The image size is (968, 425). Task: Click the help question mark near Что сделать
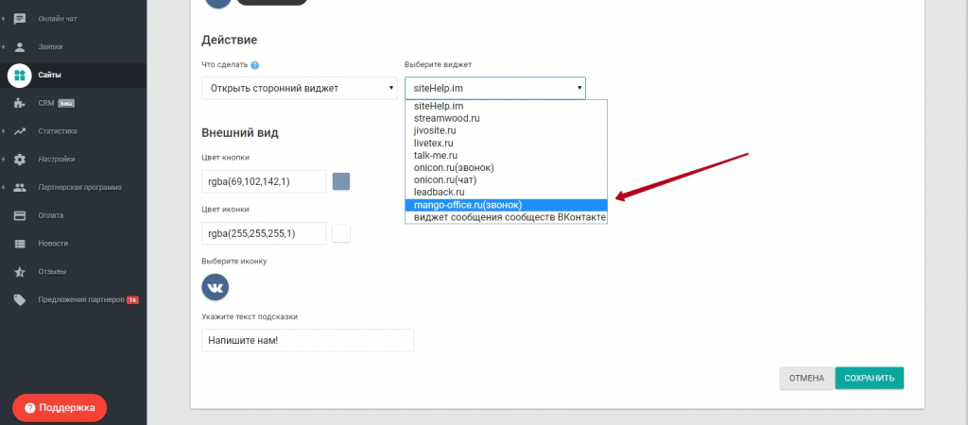255,65
